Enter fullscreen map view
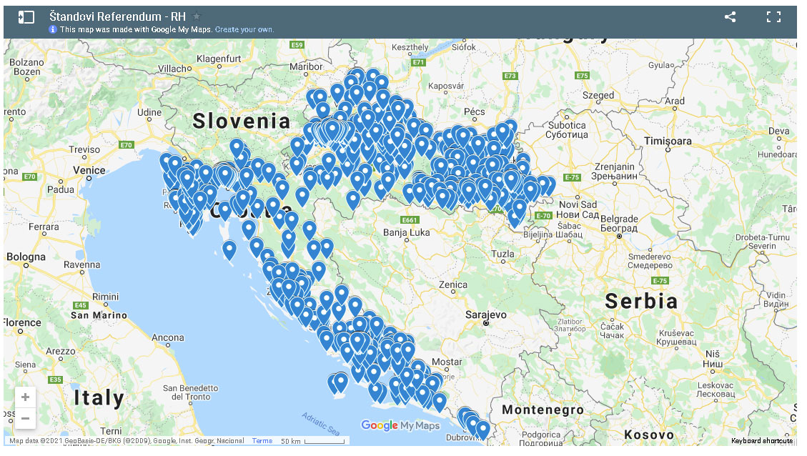Screen dimensions: 807x456 tap(773, 17)
